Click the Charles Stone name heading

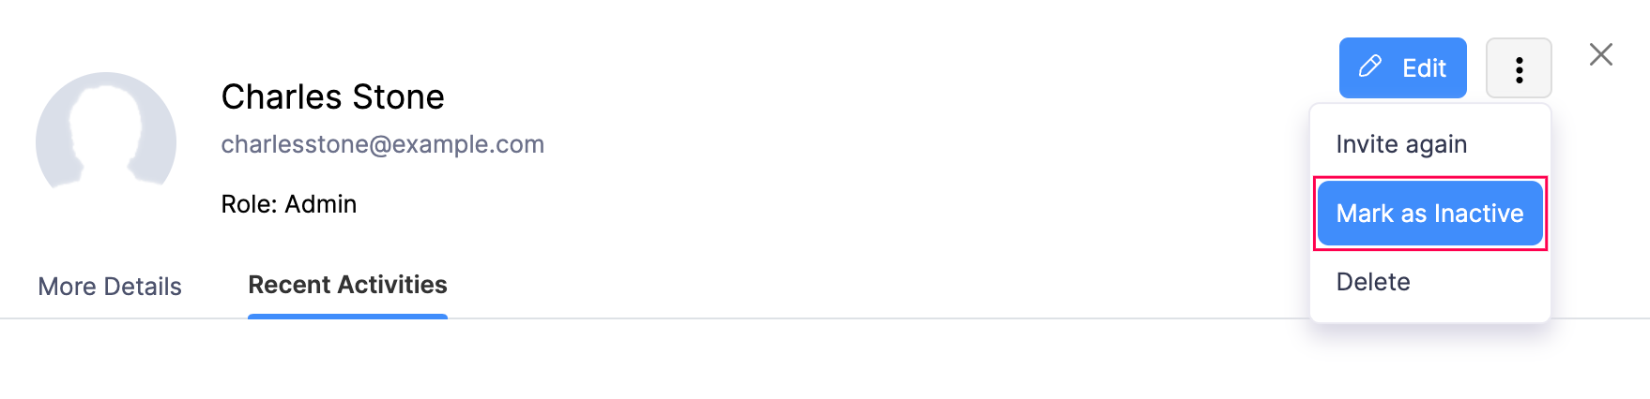click(x=332, y=96)
